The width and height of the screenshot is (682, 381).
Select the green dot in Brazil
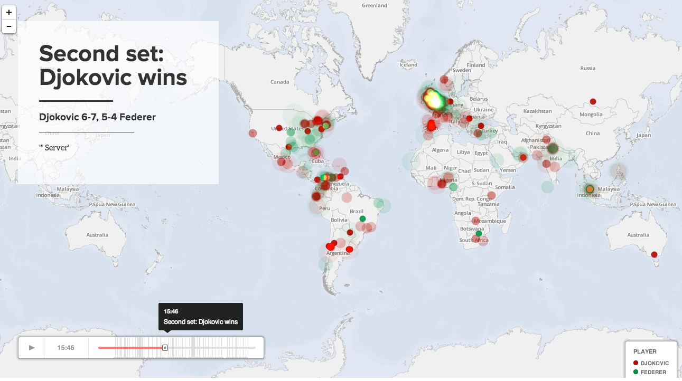tap(362, 218)
